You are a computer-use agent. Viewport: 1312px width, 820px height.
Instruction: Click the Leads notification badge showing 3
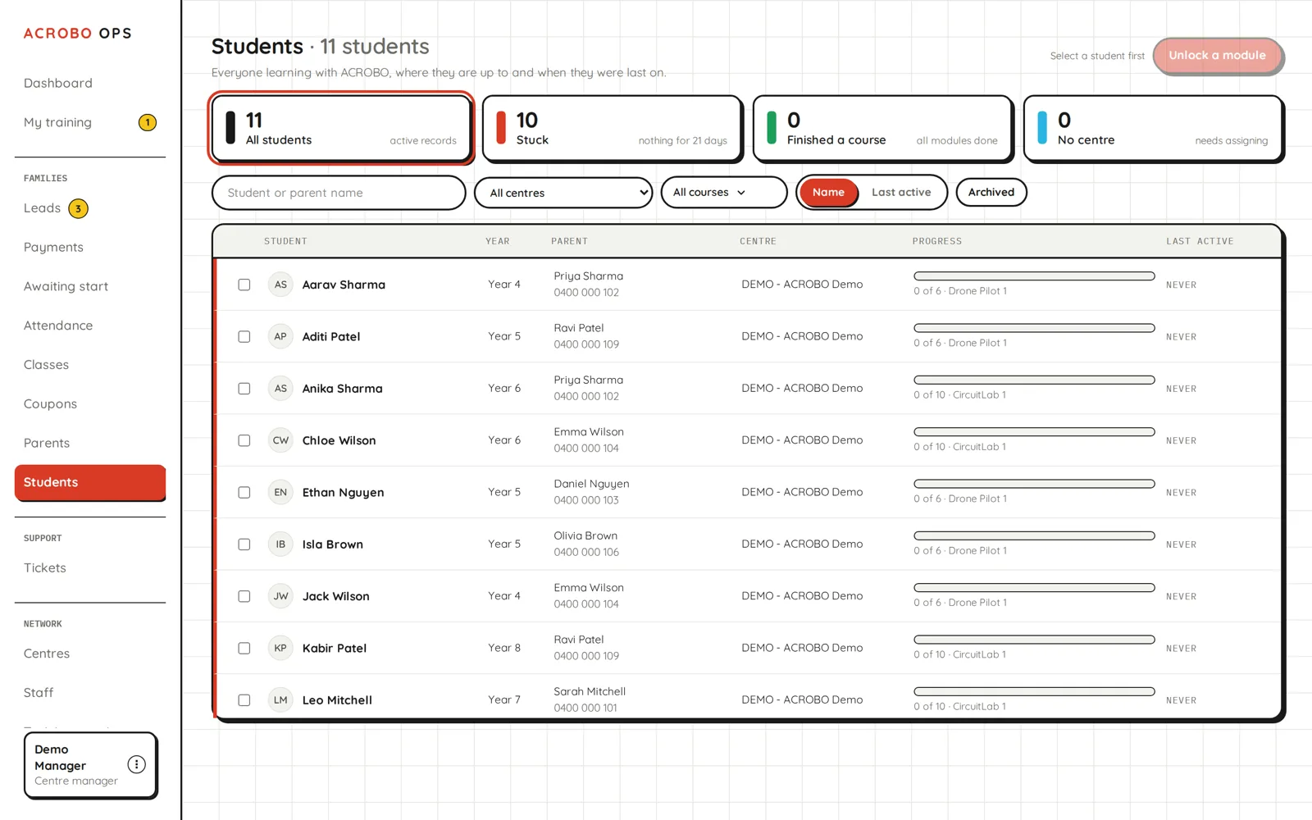[78, 208]
